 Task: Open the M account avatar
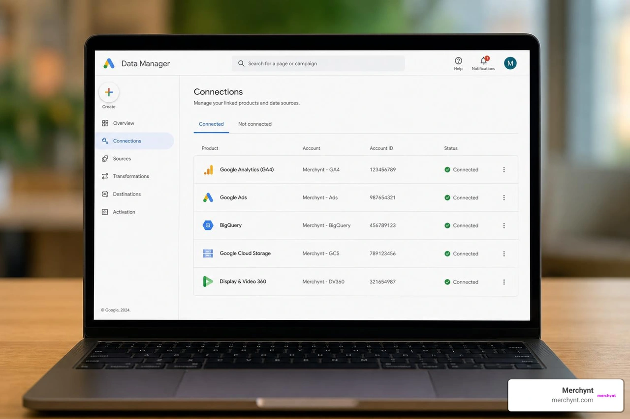click(x=510, y=63)
